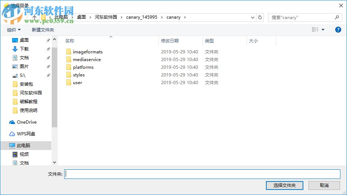Open the help question mark icon
The height and width of the screenshot is (195, 347).
(x=338, y=30)
